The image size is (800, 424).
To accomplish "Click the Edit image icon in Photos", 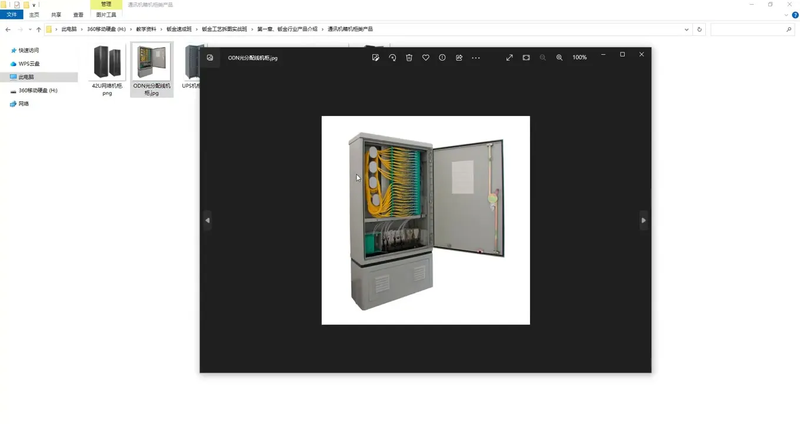I will (375, 58).
